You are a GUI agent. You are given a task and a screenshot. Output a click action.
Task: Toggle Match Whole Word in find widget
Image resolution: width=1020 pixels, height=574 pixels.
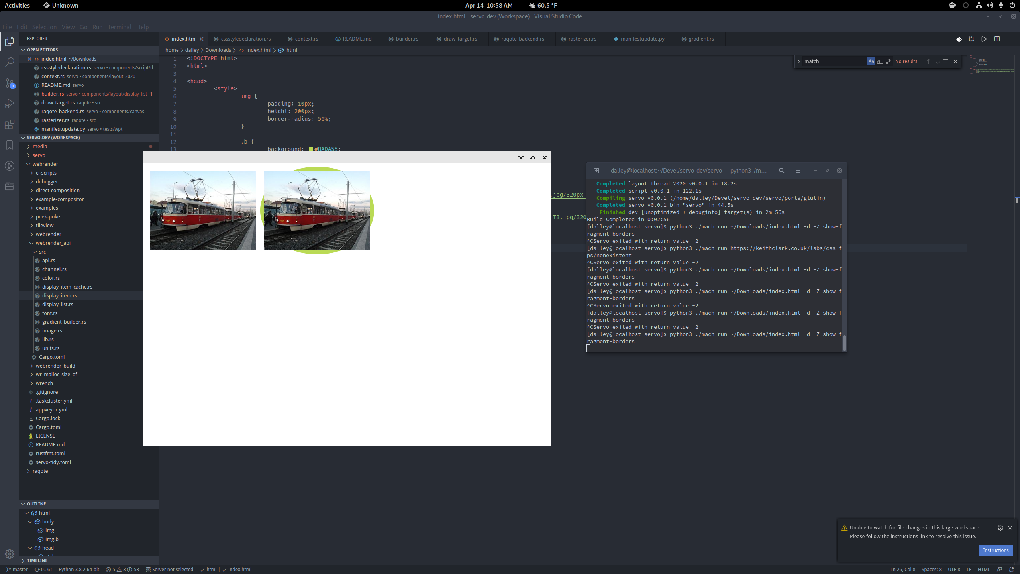tap(880, 61)
